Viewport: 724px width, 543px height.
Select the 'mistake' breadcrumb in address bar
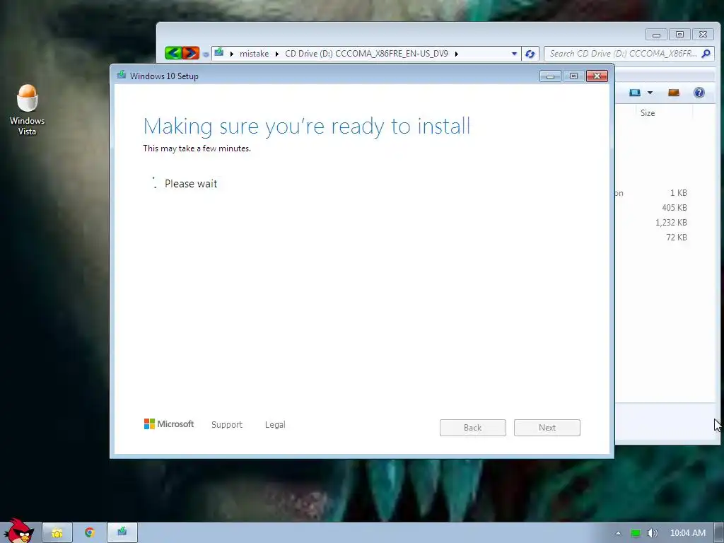(254, 54)
